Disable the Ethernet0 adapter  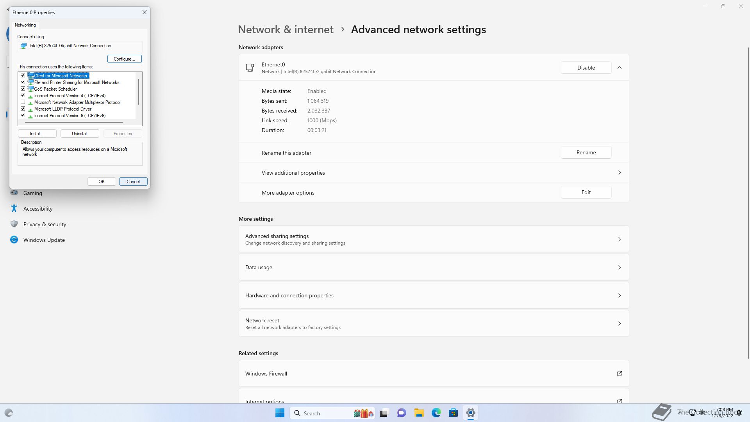[586, 68]
